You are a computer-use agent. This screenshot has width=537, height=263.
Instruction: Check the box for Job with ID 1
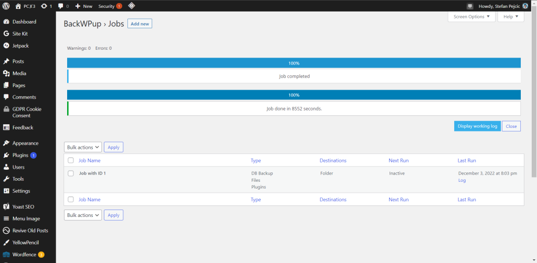click(x=71, y=173)
